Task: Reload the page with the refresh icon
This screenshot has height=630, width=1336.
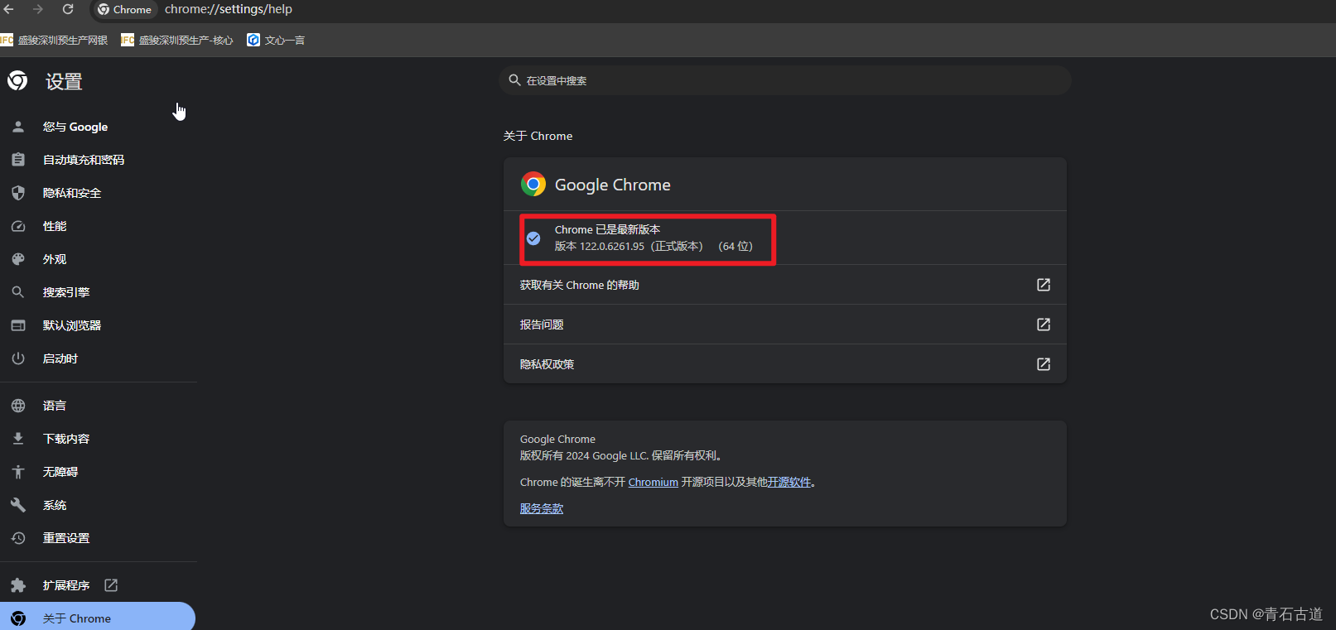Action: pyautogui.click(x=68, y=9)
